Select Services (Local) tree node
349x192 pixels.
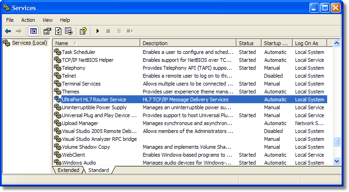pyautogui.click(x=29, y=43)
